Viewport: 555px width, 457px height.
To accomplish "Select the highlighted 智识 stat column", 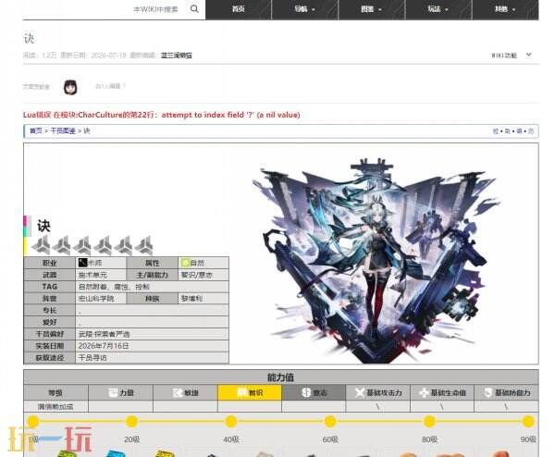I will coord(250,392).
